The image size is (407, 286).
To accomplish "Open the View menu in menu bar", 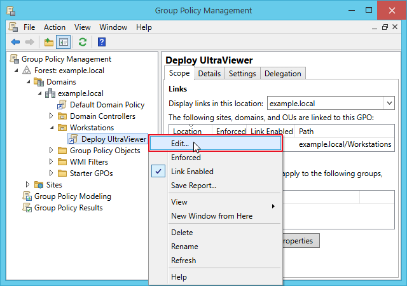I will 82,27.
